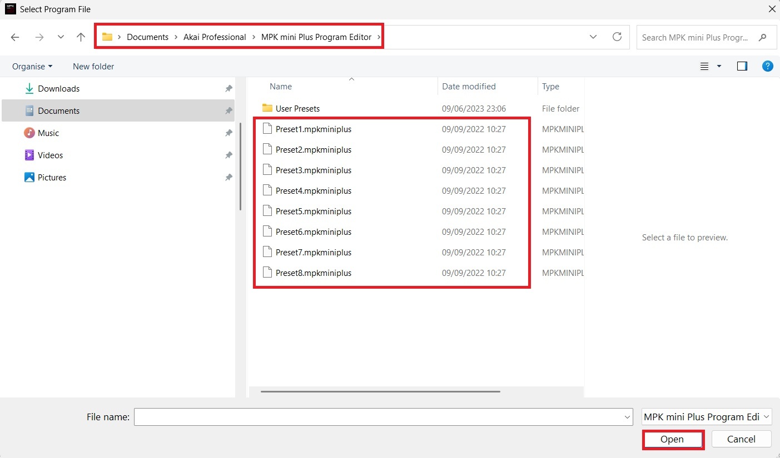Screen dimensions: 780x458
Task: Click the sidebar vertical scrollbar
Action: pos(240,167)
